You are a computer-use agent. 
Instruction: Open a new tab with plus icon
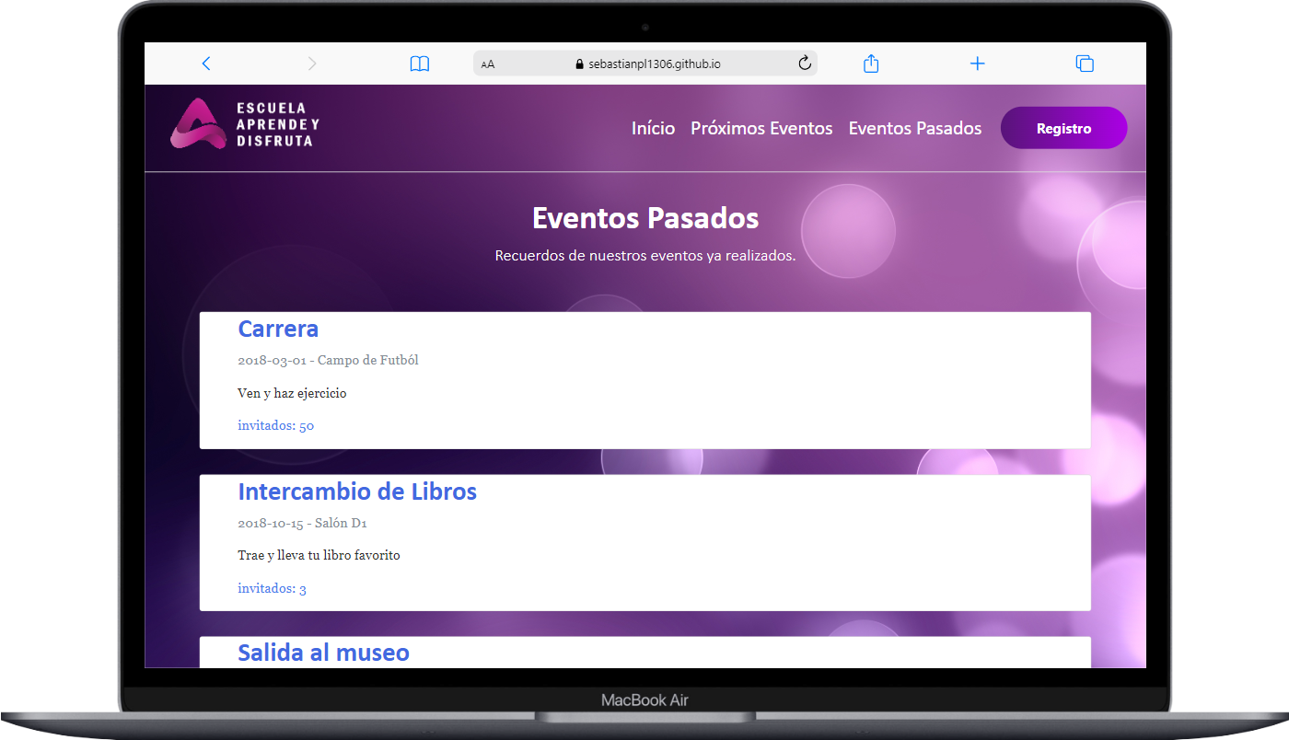978,64
